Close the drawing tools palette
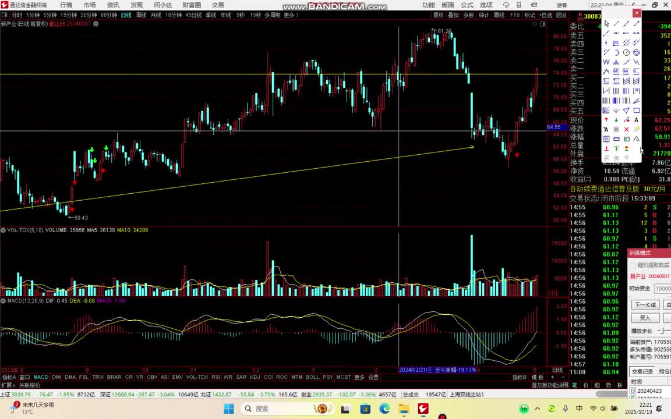This screenshot has width=671, height=419. [637, 13]
